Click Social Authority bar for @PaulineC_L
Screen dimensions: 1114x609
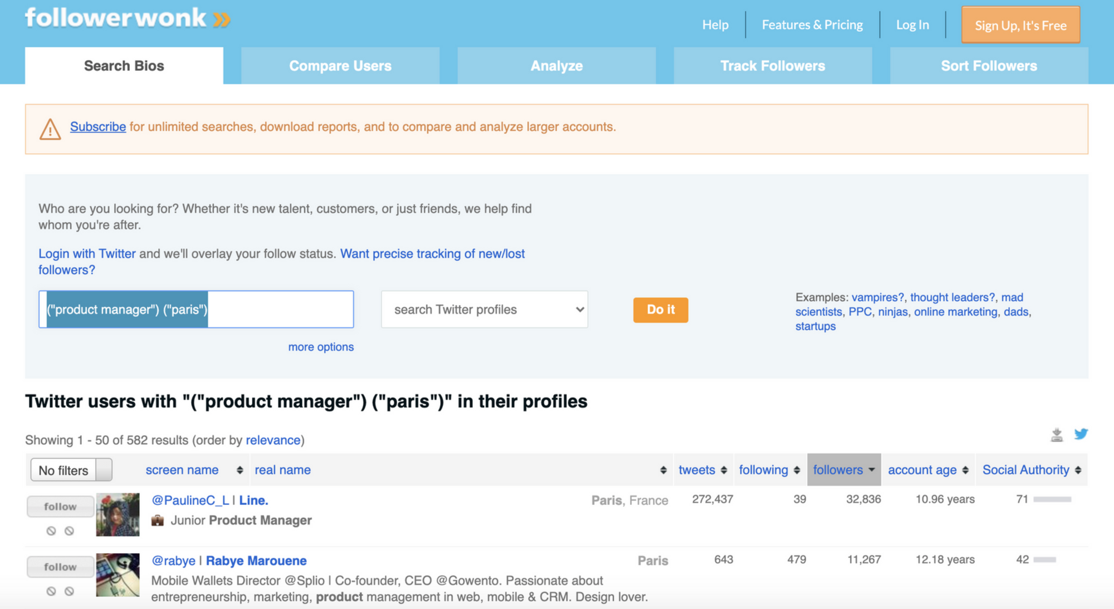pyautogui.click(x=1052, y=499)
